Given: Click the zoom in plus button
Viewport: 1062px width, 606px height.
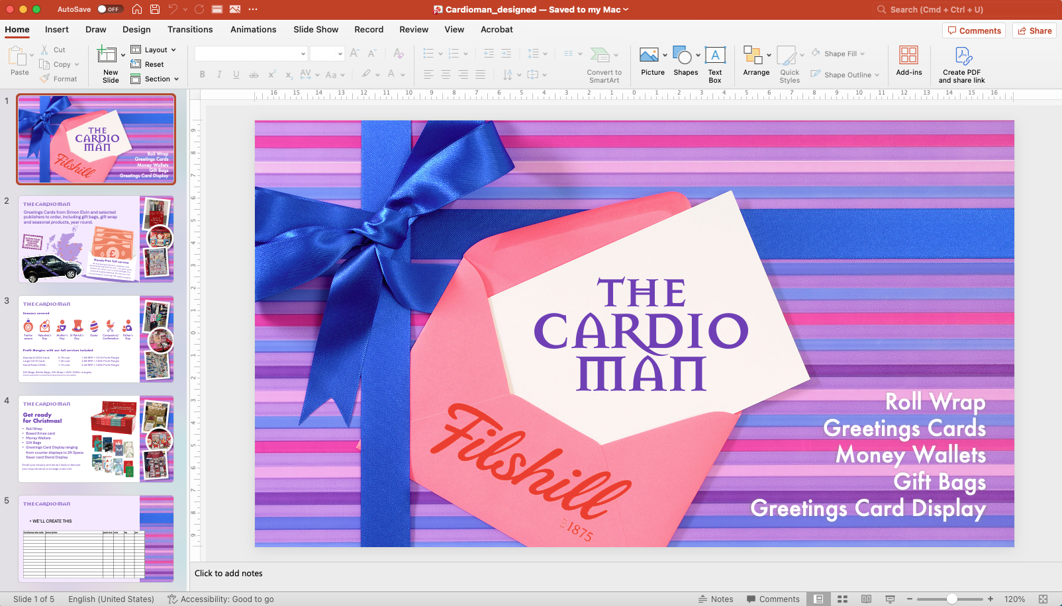Looking at the screenshot, I should point(990,599).
